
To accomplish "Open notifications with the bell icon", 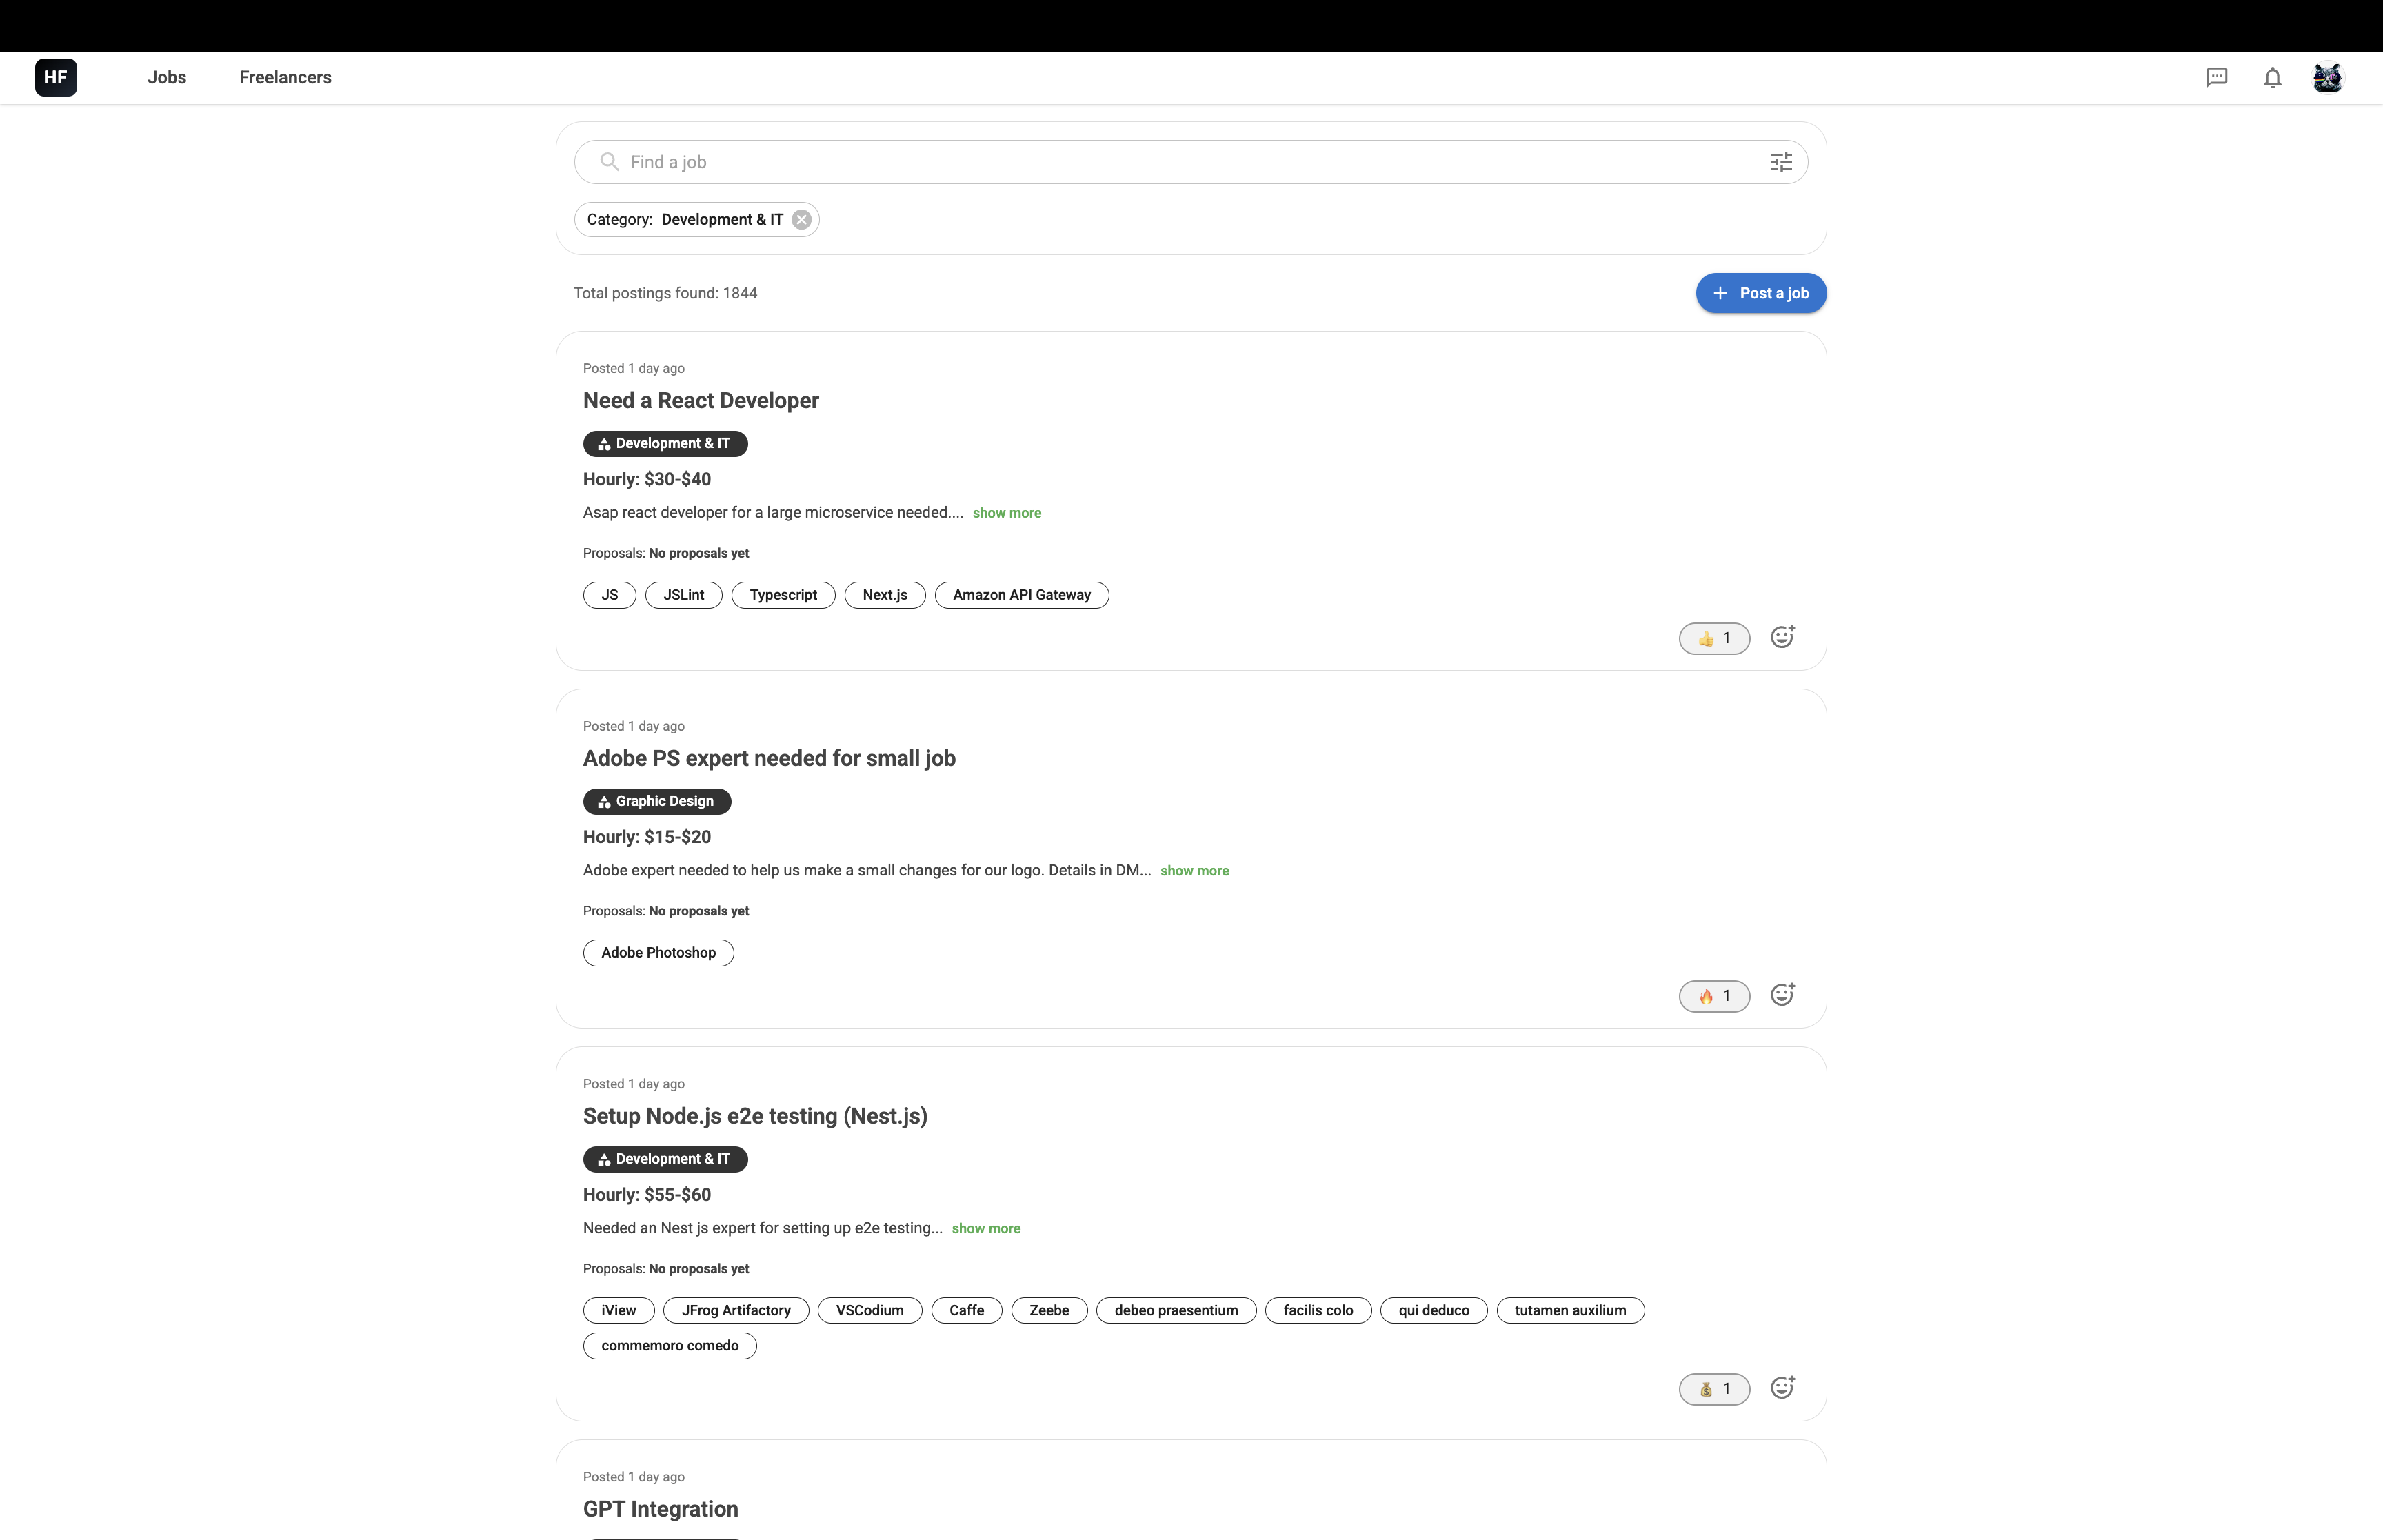I will (2272, 77).
